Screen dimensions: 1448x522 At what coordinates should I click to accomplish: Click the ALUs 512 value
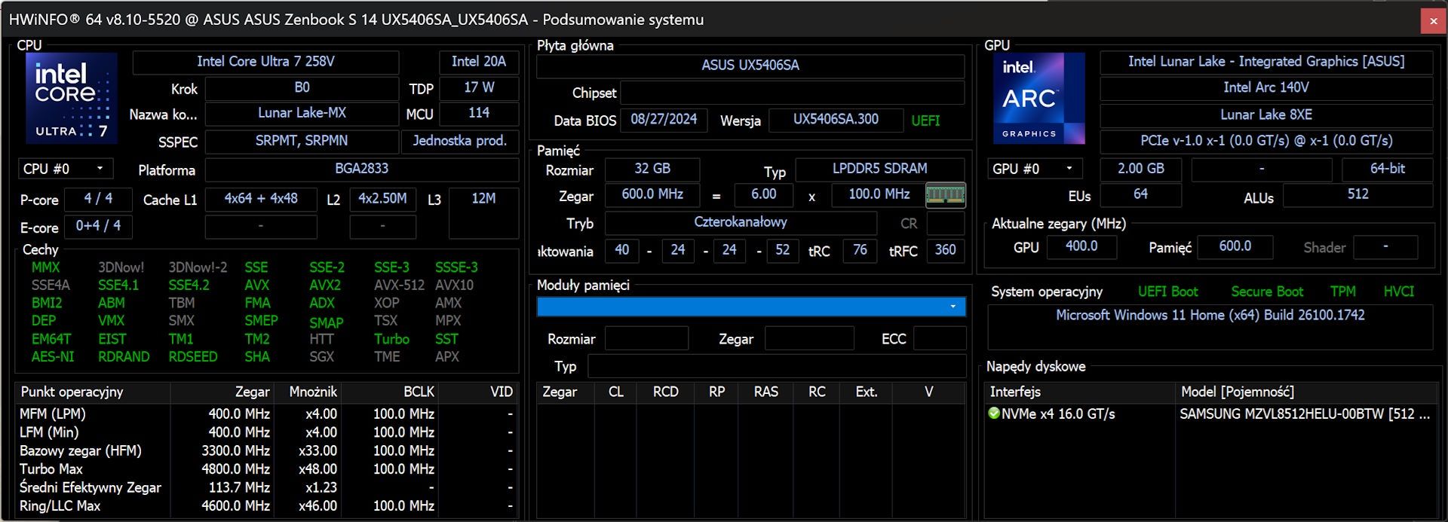pos(1357,194)
